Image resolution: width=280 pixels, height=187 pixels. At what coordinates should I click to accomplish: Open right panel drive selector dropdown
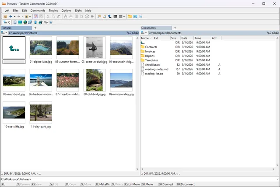[x=144, y=33]
